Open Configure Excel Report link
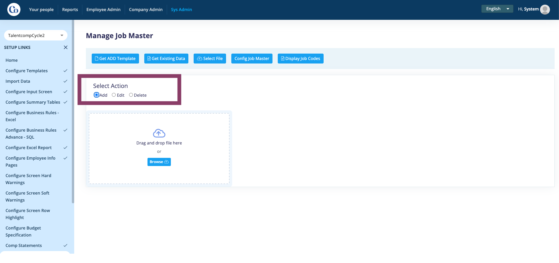Screen dimensions: 559x263 point(29,148)
